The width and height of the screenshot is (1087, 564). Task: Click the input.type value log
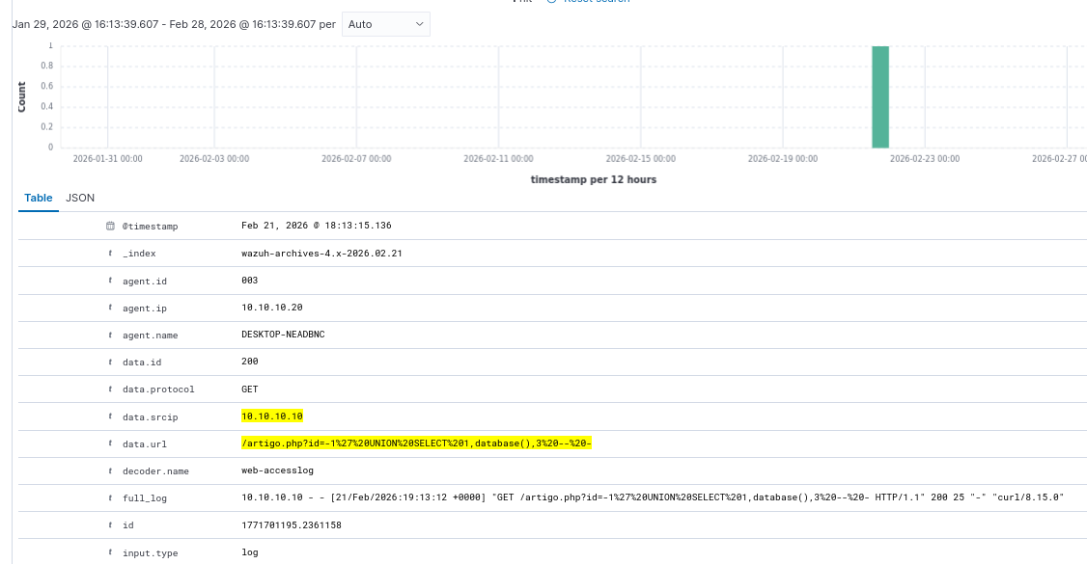250,552
